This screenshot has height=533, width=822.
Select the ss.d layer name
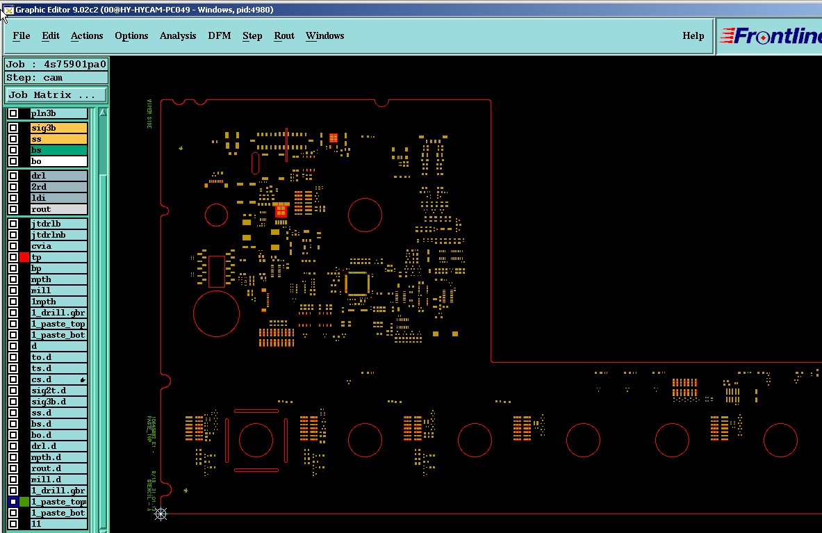[x=58, y=413]
